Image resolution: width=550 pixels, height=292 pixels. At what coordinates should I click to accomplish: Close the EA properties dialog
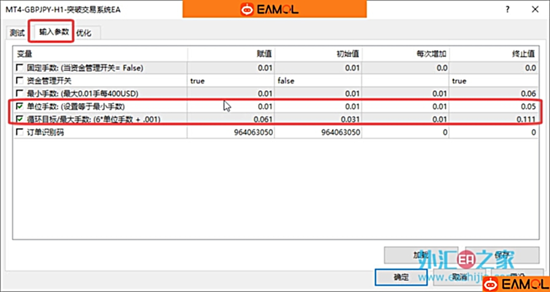[534, 10]
